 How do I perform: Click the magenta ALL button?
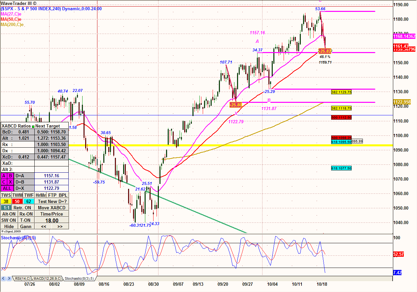pos(7,188)
